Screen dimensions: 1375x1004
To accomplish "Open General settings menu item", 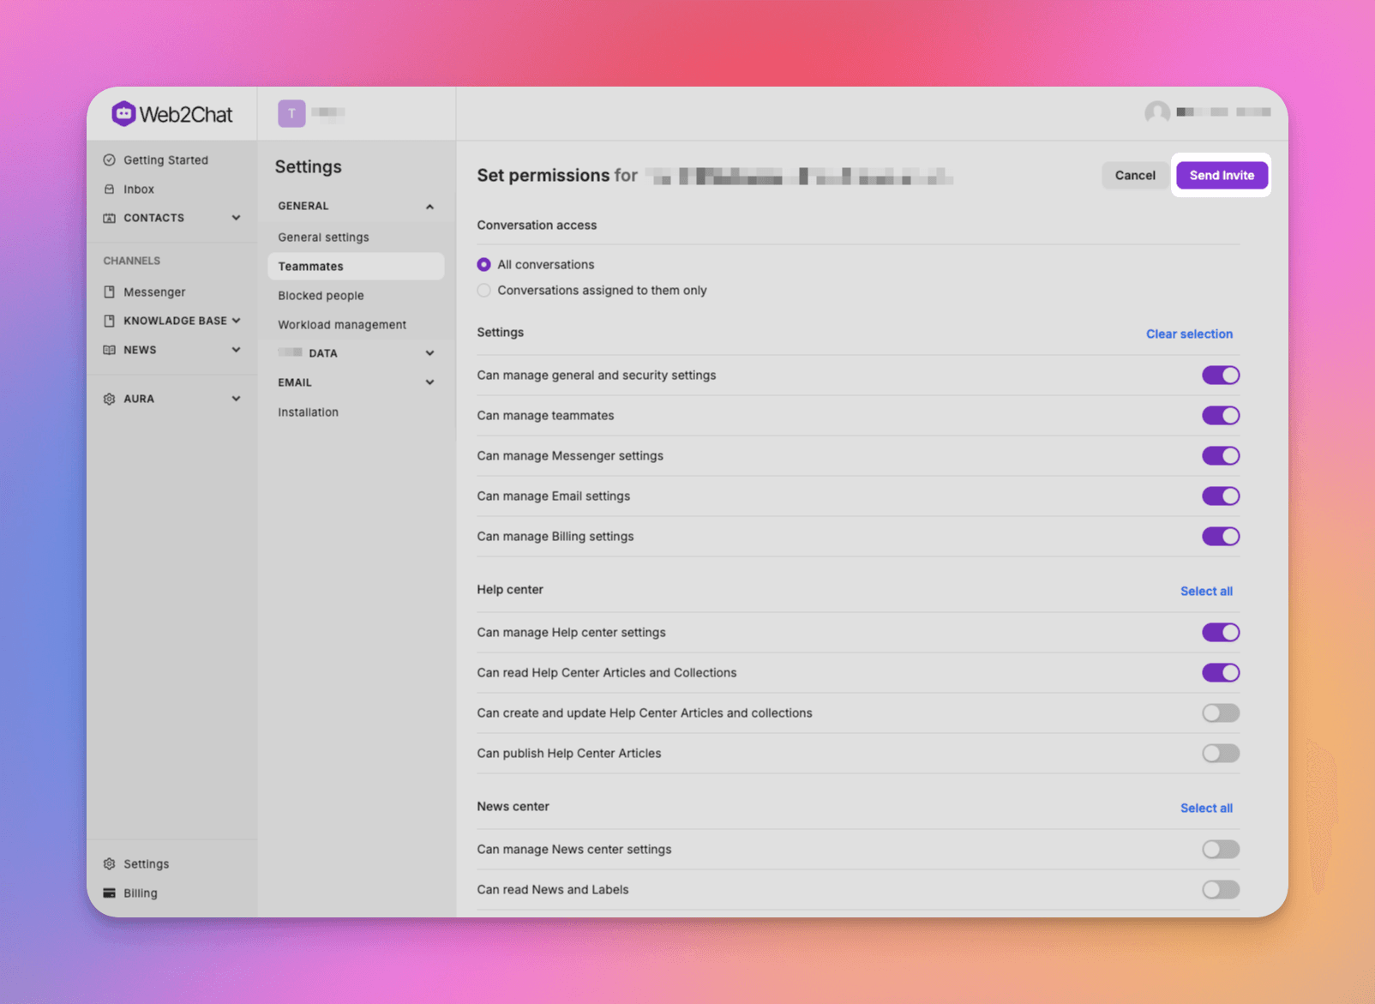I will point(356,237).
